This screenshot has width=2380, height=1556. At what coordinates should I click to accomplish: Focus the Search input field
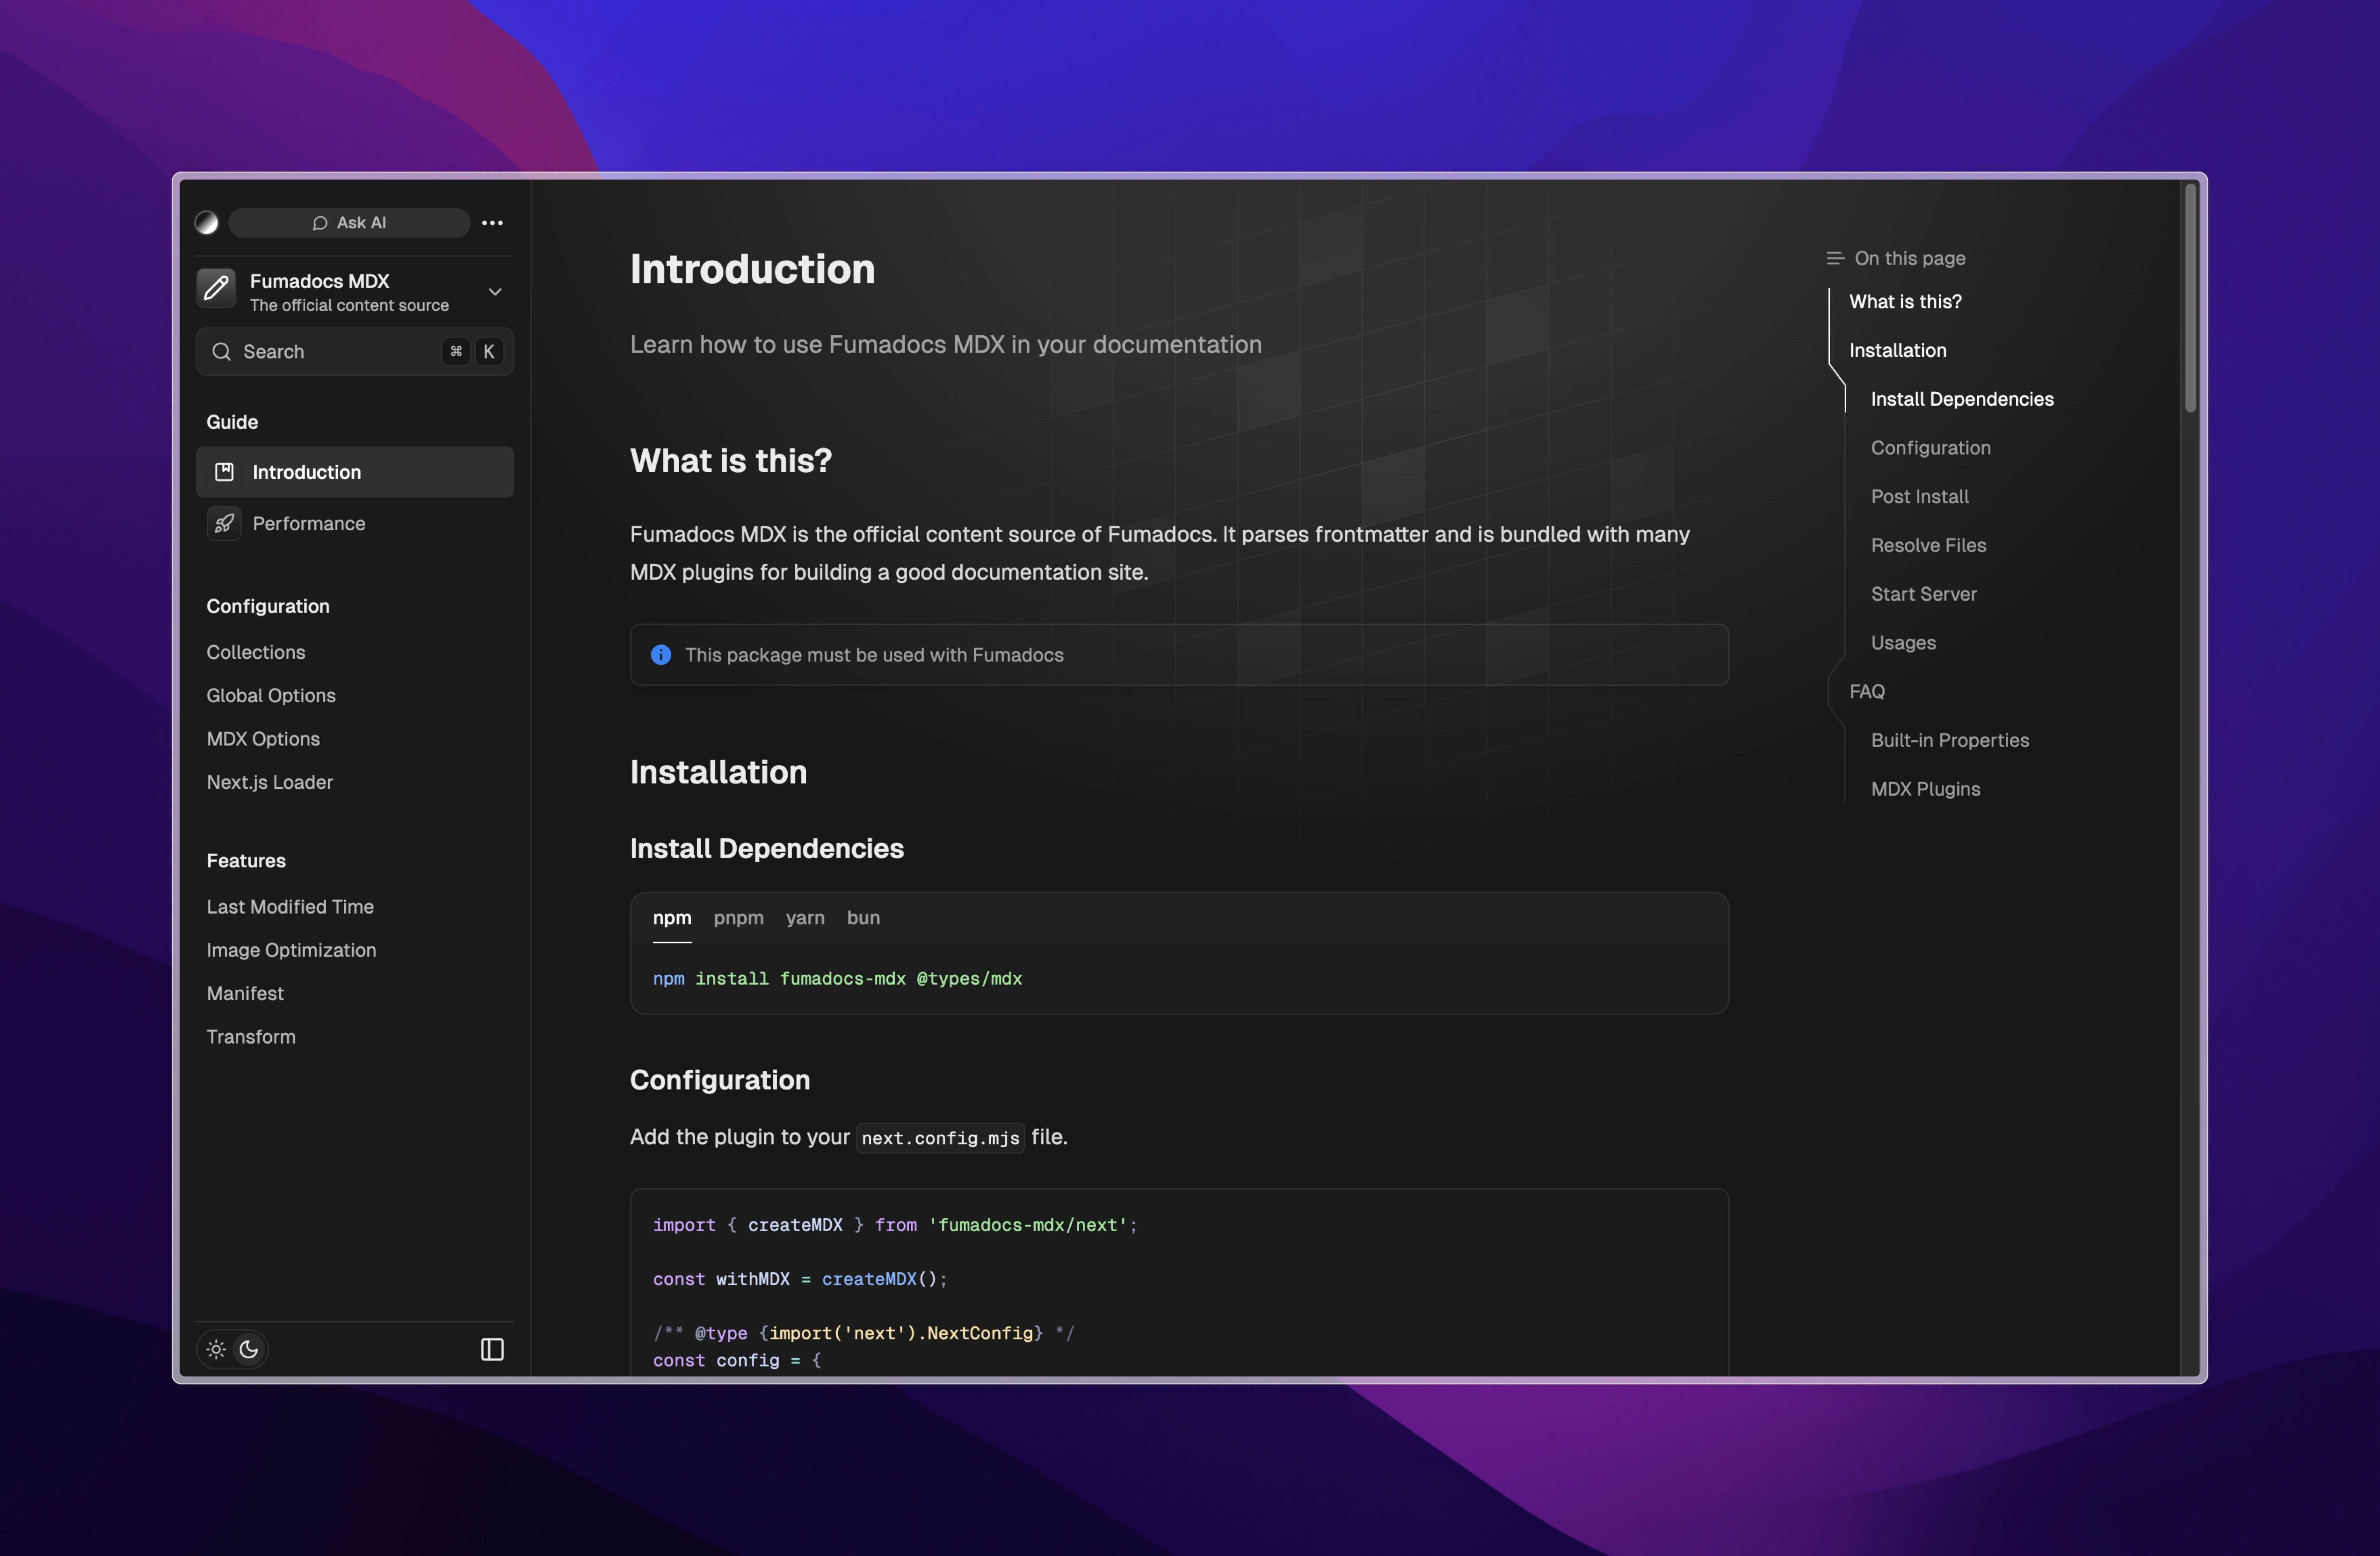pos(354,352)
